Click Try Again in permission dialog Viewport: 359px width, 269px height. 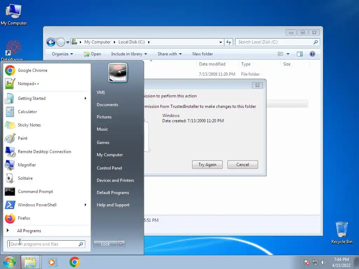(x=207, y=165)
